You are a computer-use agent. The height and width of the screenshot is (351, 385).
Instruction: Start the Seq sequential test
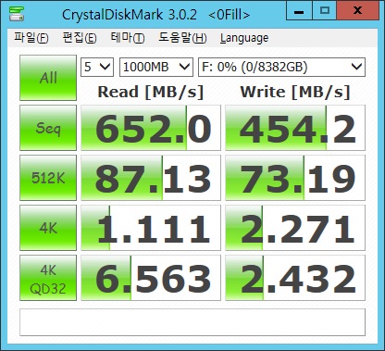coord(48,128)
